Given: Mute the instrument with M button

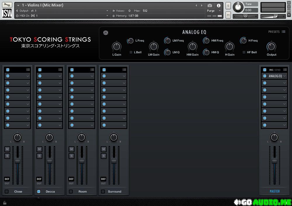Looking at the screenshot, I should coord(228,15).
